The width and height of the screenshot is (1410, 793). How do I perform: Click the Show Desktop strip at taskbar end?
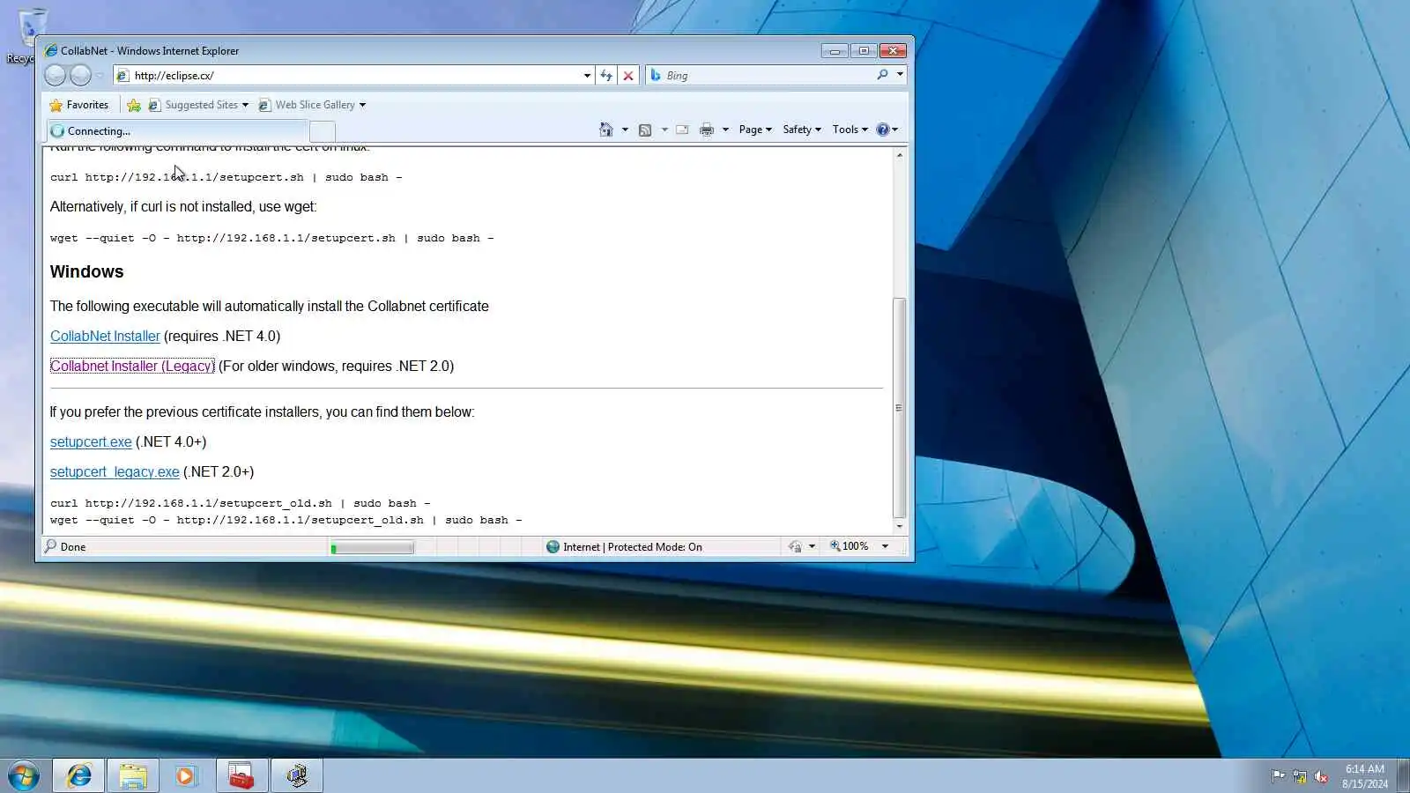click(x=1403, y=776)
